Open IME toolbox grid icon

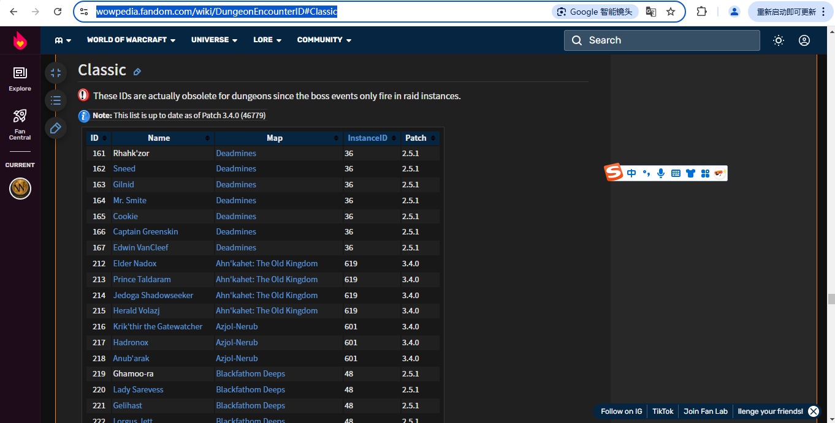tap(705, 173)
